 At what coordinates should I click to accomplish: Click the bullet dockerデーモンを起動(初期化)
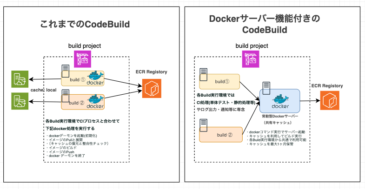(72, 136)
